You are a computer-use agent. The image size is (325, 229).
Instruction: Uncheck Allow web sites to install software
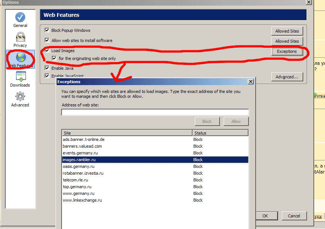pos(47,40)
